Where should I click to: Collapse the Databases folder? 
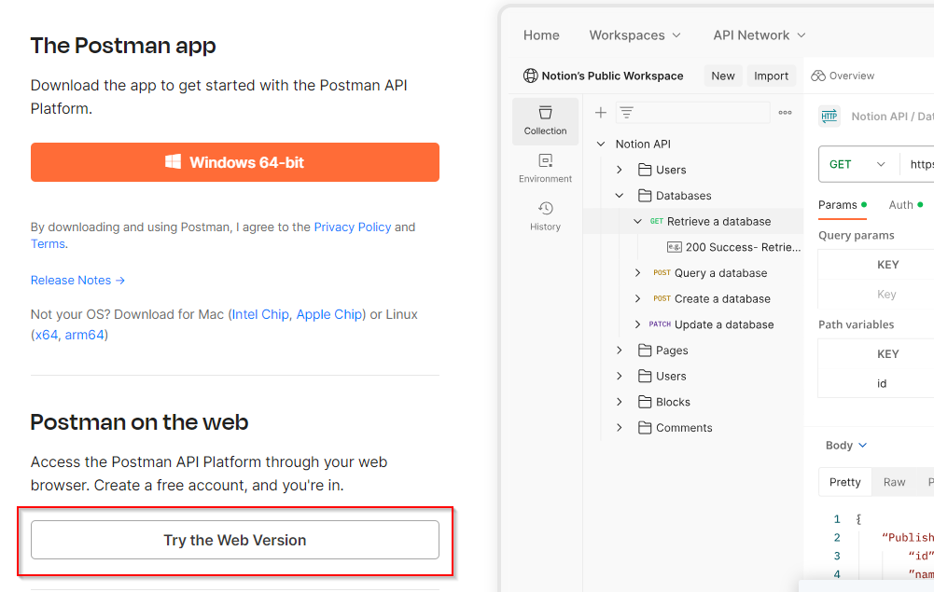pyautogui.click(x=620, y=195)
